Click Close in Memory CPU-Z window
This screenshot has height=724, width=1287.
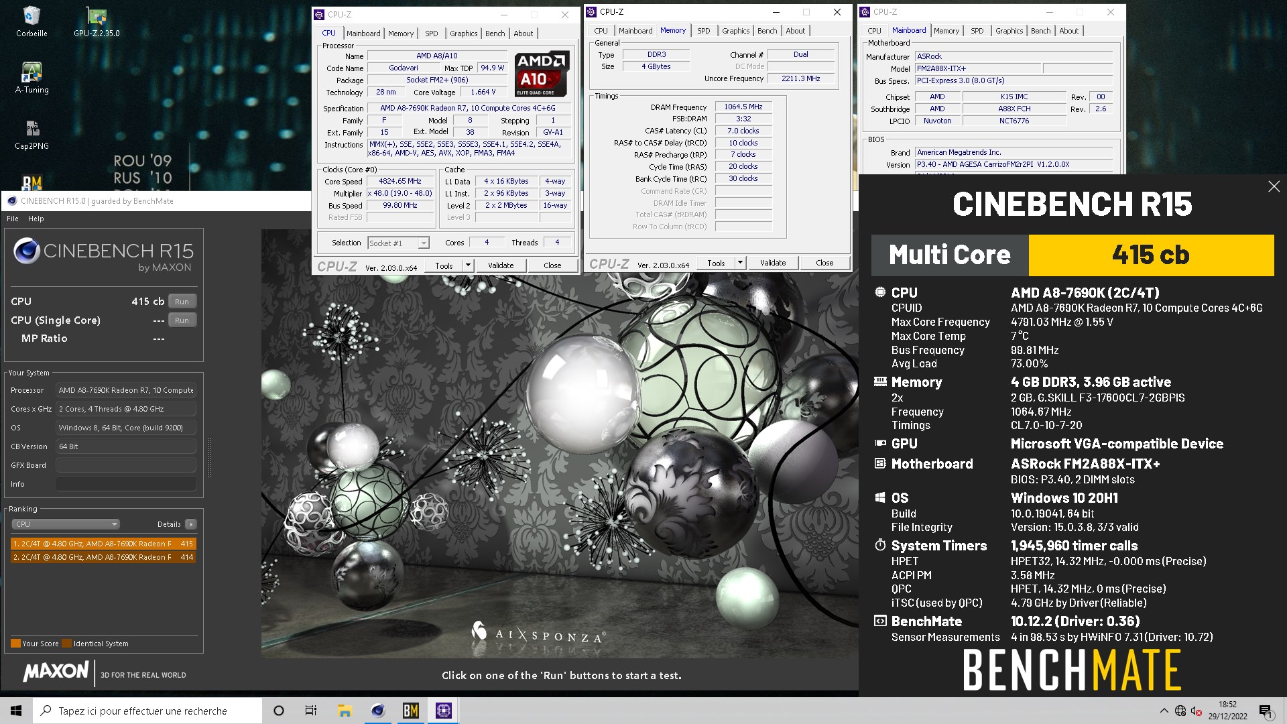[x=824, y=263]
